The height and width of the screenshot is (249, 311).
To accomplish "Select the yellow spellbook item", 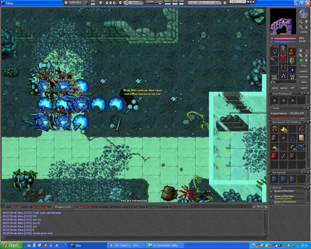I will pos(301,138).
